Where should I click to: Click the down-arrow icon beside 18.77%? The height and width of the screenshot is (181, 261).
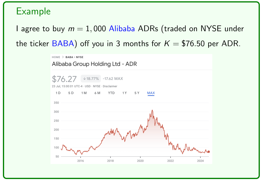tap(84, 79)
